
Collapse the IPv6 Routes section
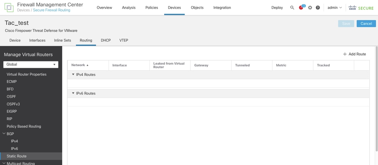point(73,93)
